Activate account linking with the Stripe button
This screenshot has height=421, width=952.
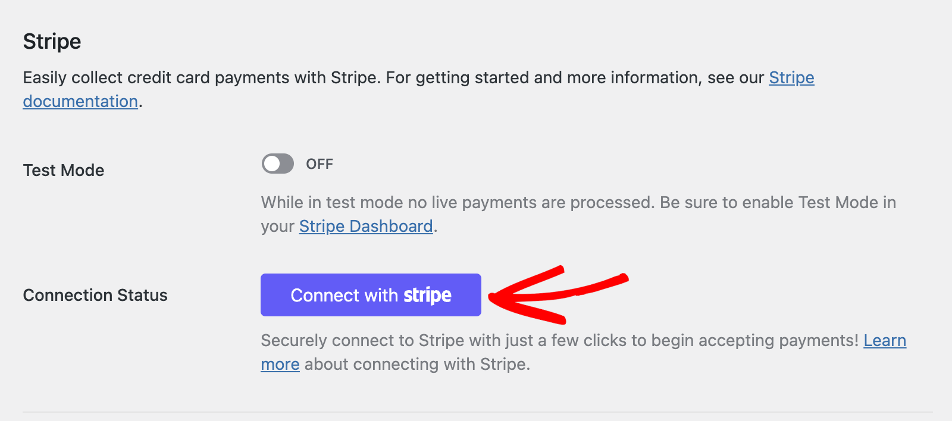(371, 295)
